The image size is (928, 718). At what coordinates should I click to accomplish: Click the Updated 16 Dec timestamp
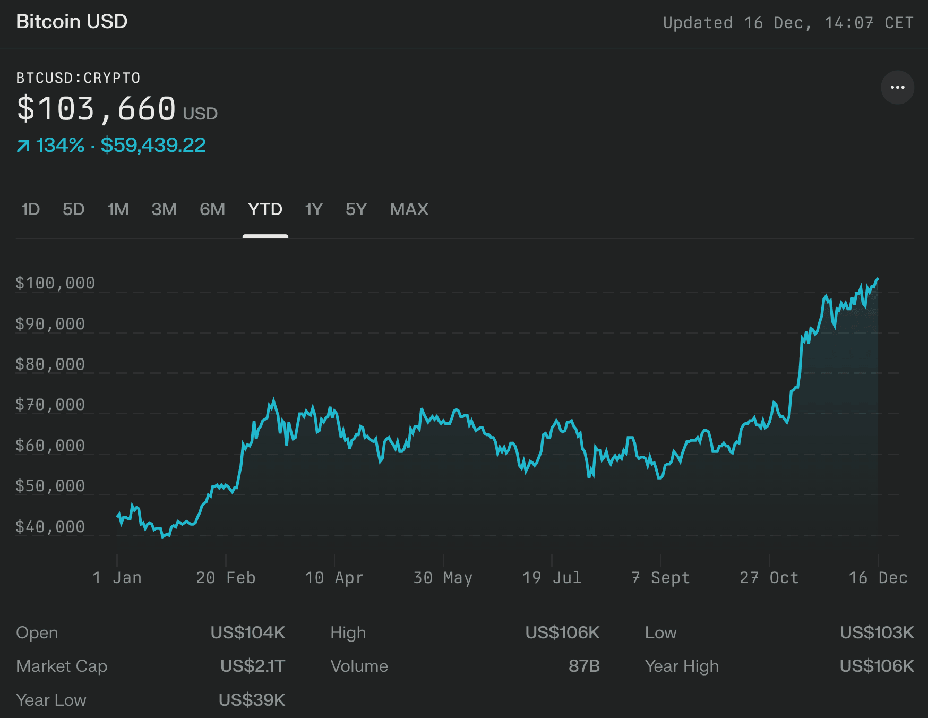pyautogui.click(x=788, y=23)
